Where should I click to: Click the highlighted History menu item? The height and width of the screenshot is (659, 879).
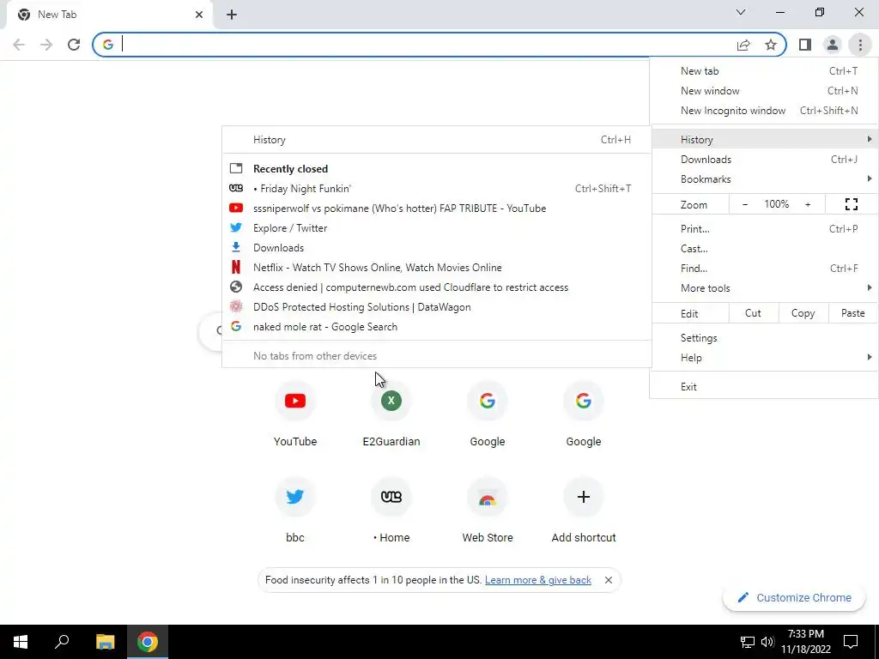pos(763,140)
